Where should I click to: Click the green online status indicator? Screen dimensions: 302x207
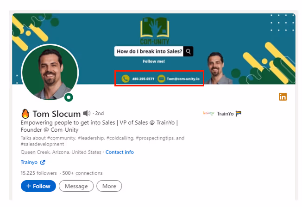coord(69,97)
